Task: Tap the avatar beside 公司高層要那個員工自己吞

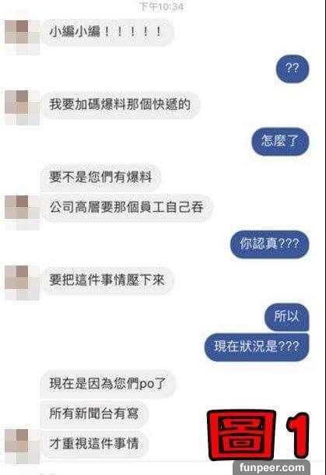Action: coord(22,213)
